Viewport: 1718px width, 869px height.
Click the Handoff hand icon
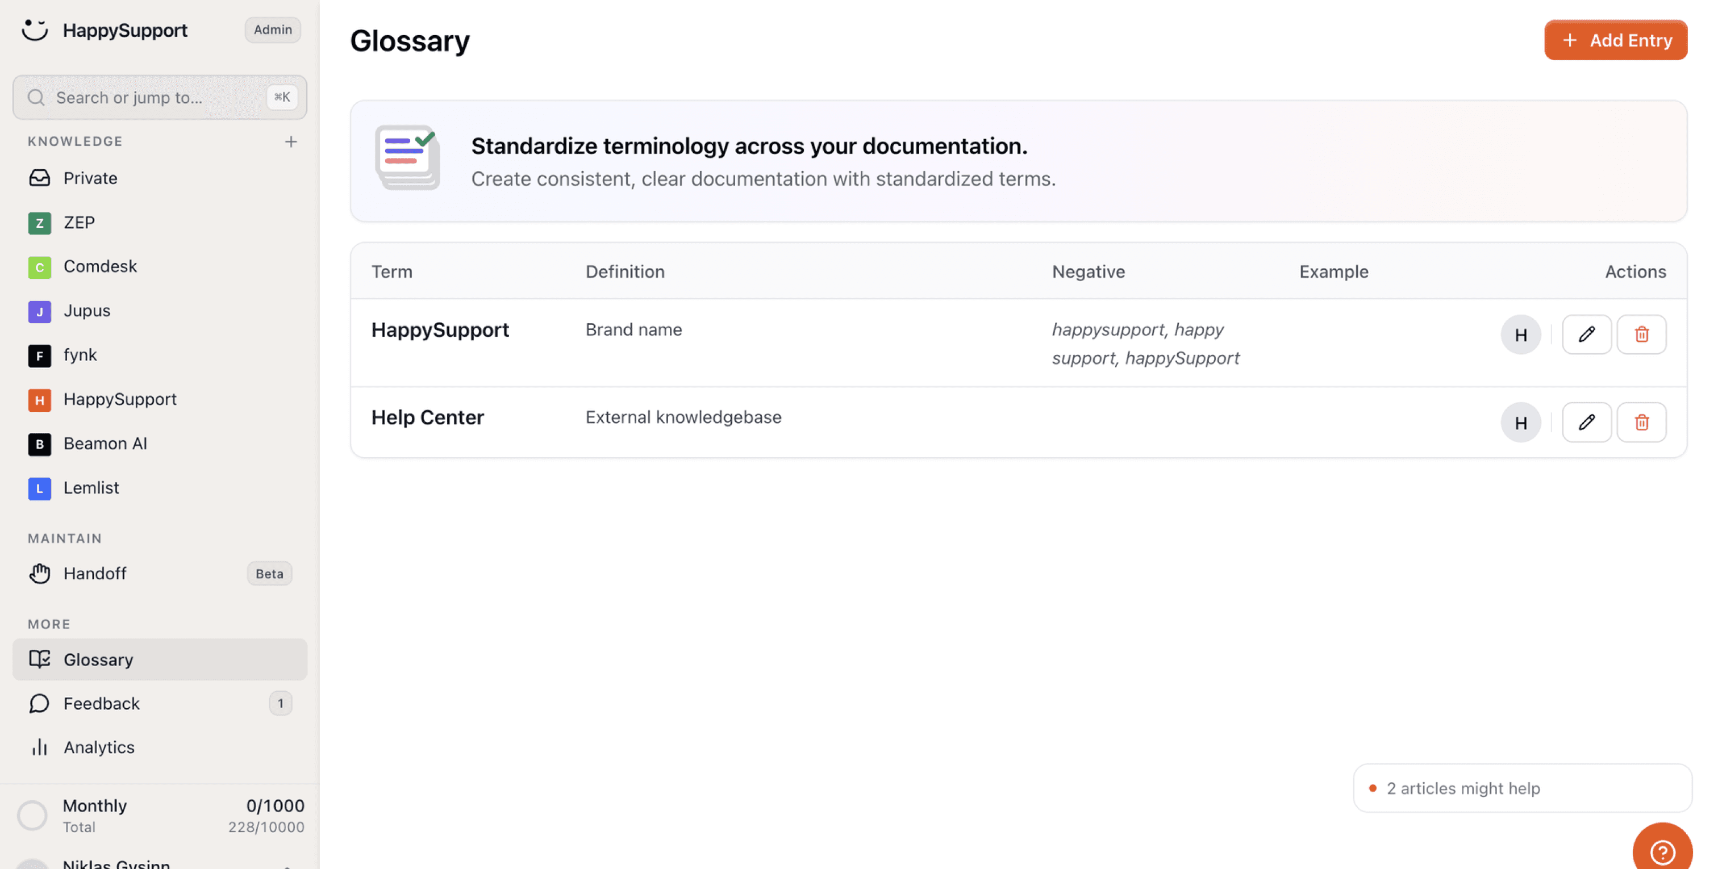point(39,574)
